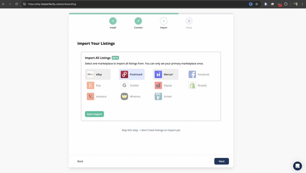Click the 'Select one marketplace' description text
Screen dimensions: 306x173
(x=144, y=64)
